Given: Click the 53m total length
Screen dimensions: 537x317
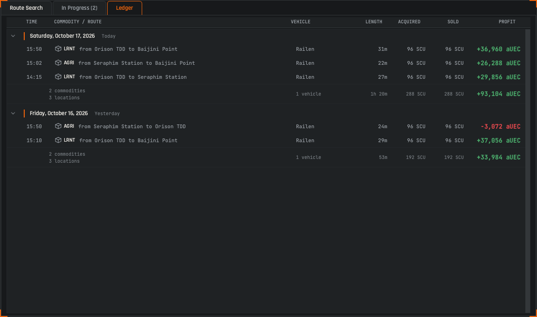Looking at the screenshot, I should coord(383,157).
